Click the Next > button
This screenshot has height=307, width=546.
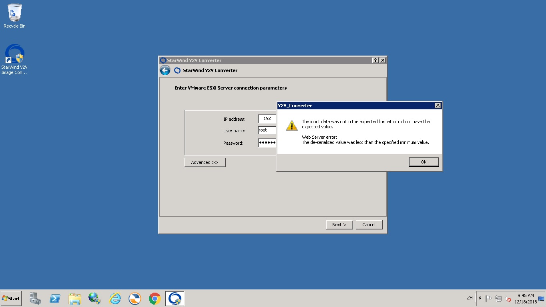(x=339, y=225)
